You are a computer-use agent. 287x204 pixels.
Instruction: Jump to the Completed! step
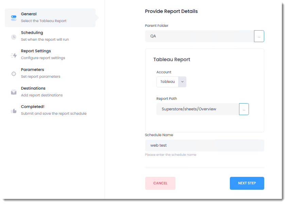(33, 107)
